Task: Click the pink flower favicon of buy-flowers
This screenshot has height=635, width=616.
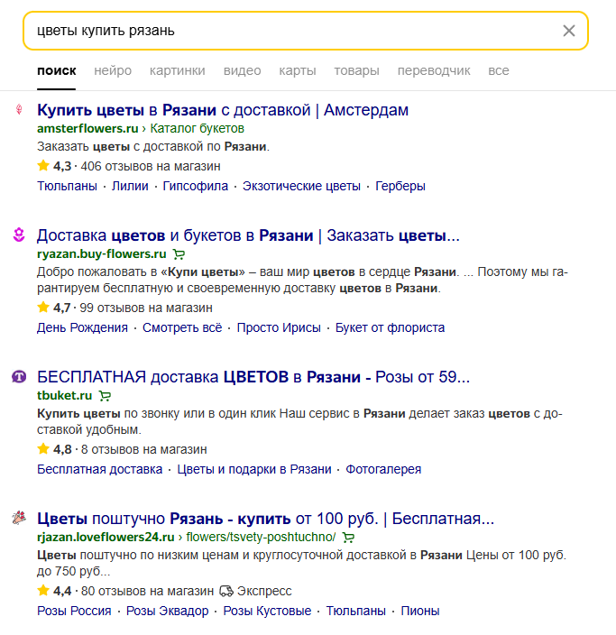Action: pyautogui.click(x=18, y=235)
